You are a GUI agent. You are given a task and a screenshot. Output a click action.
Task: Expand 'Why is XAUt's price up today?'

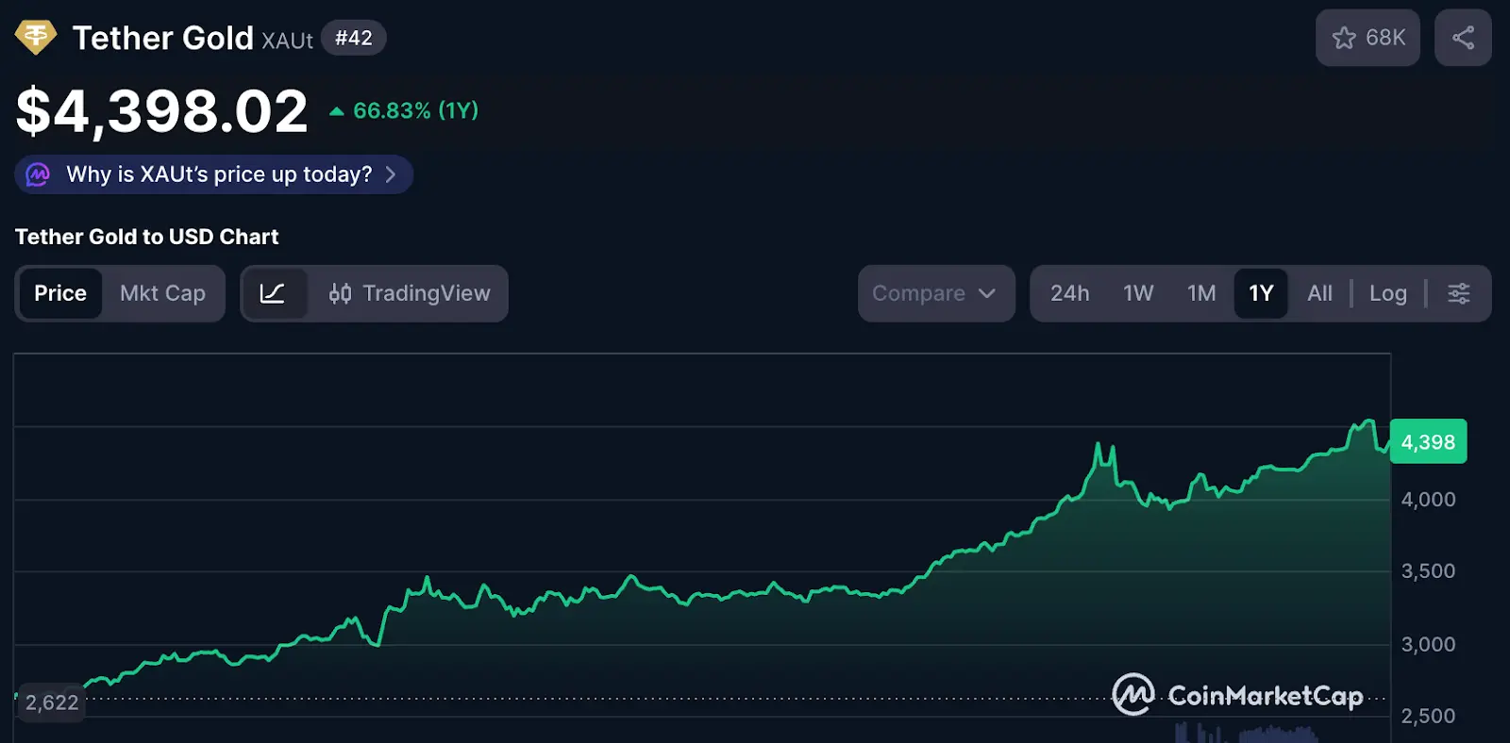214,174
